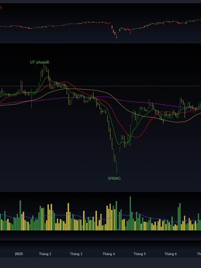Click the lowest price bar above SPRING

tap(117, 167)
